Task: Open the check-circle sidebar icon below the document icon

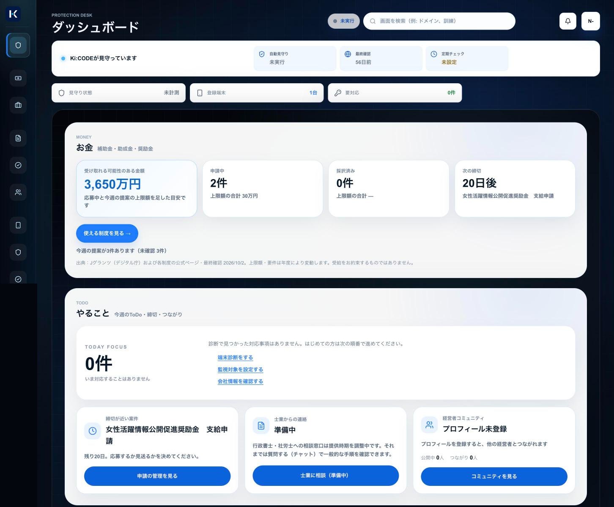Action: click(x=18, y=165)
